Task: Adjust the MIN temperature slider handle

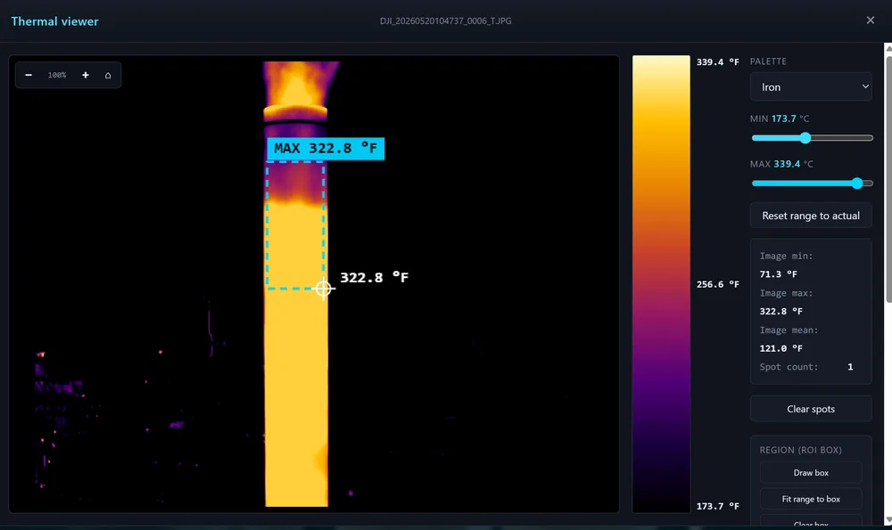Action: [805, 137]
